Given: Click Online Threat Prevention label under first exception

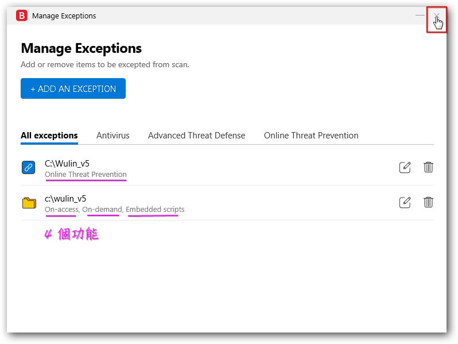Looking at the screenshot, I should [86, 175].
